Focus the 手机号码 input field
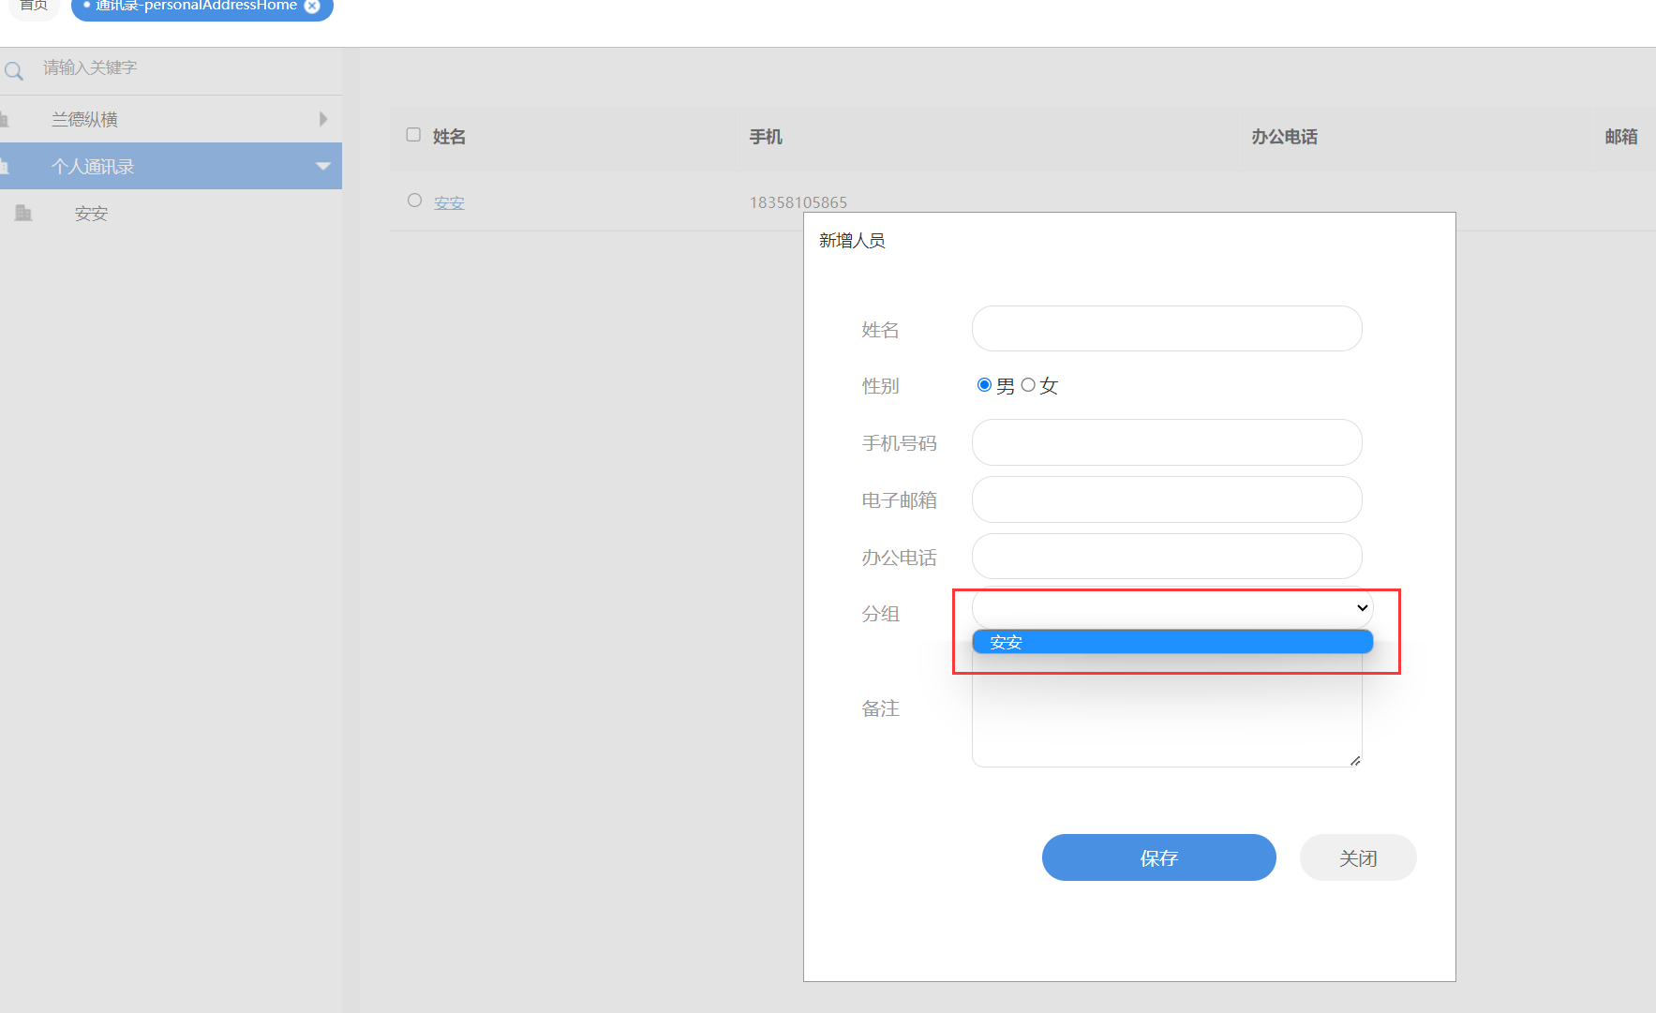Viewport: 1656px width, 1013px height. pyautogui.click(x=1167, y=442)
